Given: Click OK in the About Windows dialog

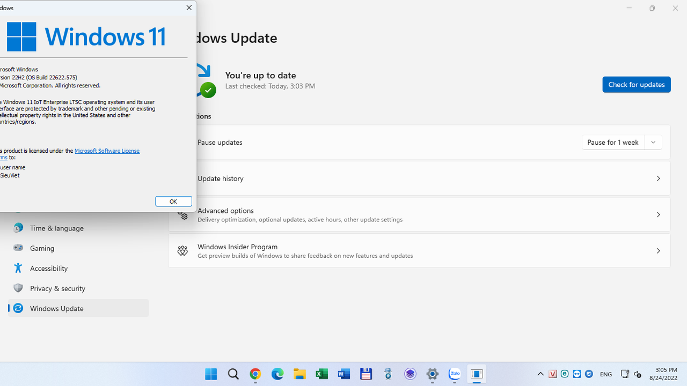Looking at the screenshot, I should pos(173,201).
